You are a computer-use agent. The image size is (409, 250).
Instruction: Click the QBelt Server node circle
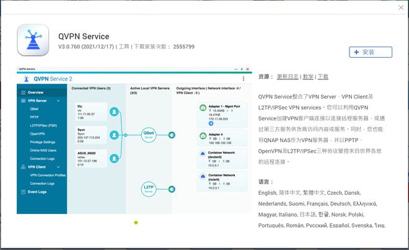coord(149,135)
